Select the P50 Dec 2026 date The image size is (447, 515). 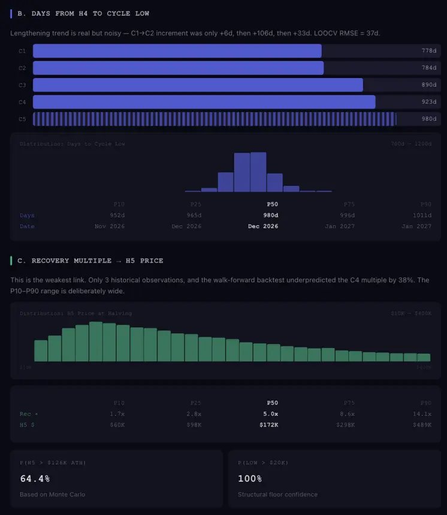point(263,226)
